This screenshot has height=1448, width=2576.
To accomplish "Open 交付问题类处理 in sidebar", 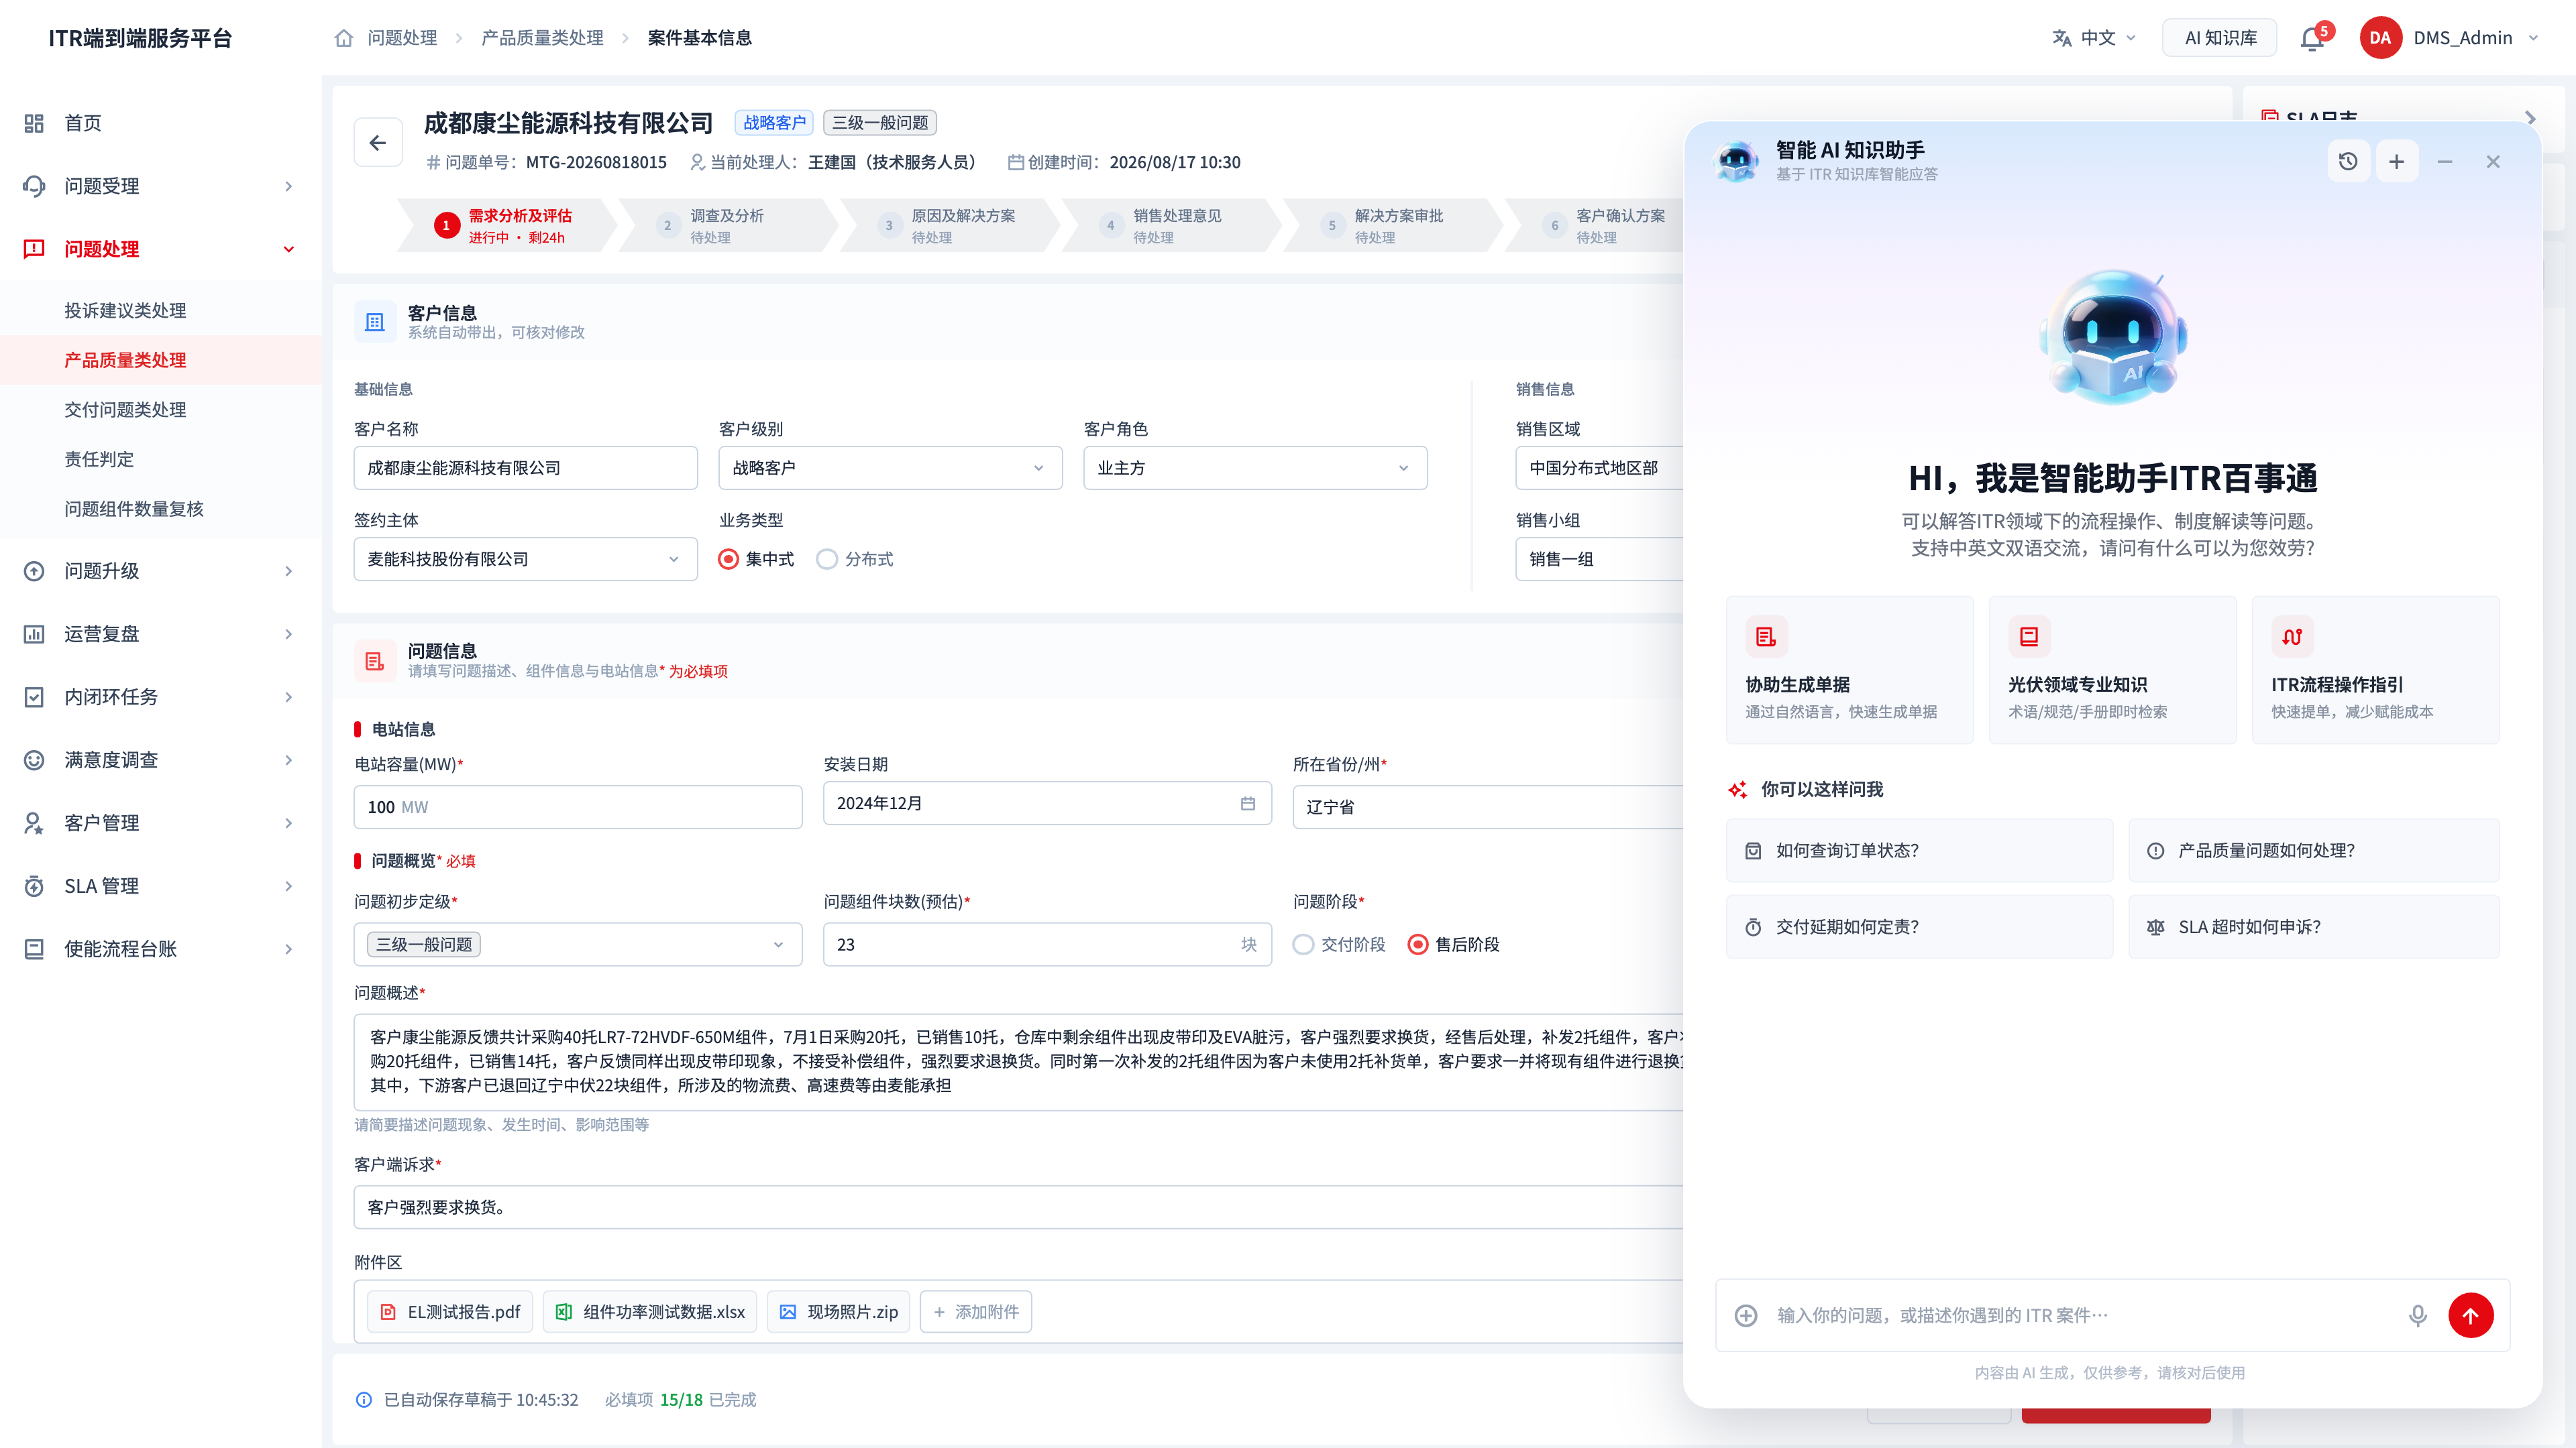I will [x=125, y=410].
